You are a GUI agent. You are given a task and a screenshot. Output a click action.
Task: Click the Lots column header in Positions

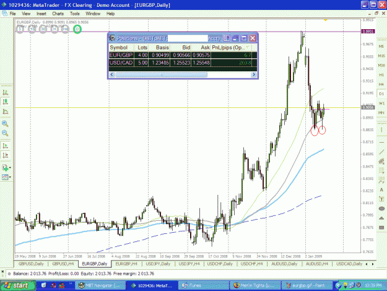coord(141,48)
